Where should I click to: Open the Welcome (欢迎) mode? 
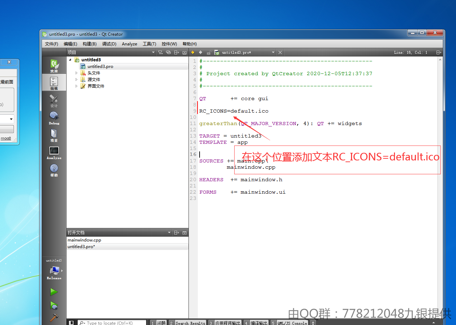54,65
